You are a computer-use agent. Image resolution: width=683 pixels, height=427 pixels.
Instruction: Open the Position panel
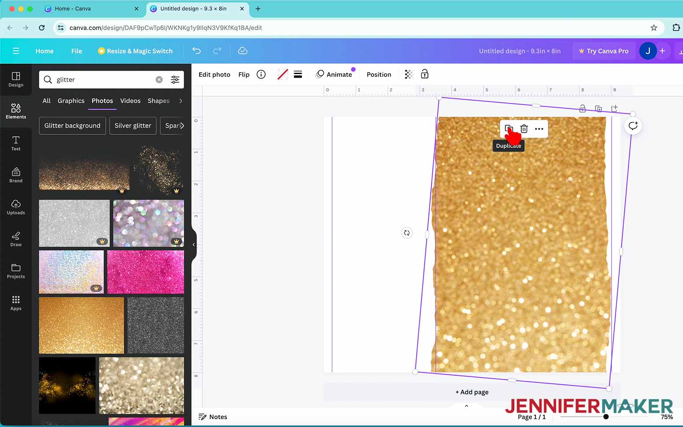coord(379,74)
